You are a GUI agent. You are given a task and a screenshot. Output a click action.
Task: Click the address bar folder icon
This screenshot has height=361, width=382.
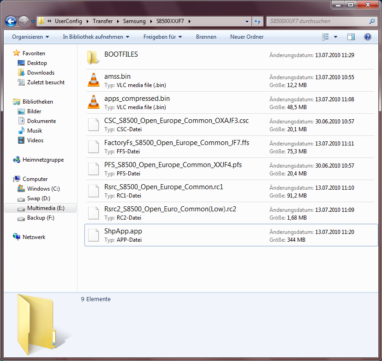[x=41, y=21]
